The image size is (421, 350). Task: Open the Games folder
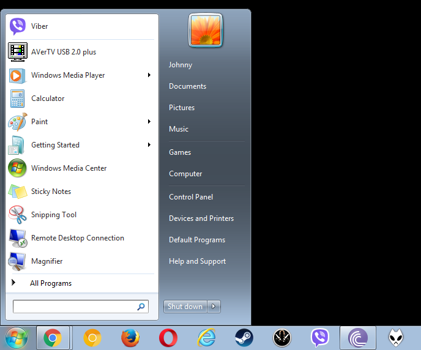(180, 152)
